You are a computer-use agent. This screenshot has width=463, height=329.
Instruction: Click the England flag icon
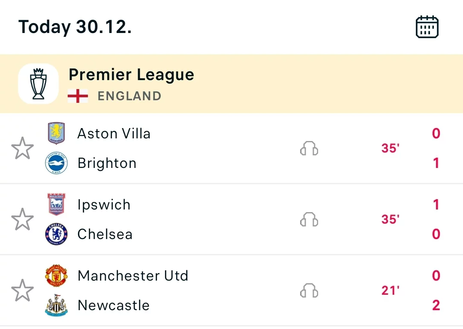[x=78, y=96]
